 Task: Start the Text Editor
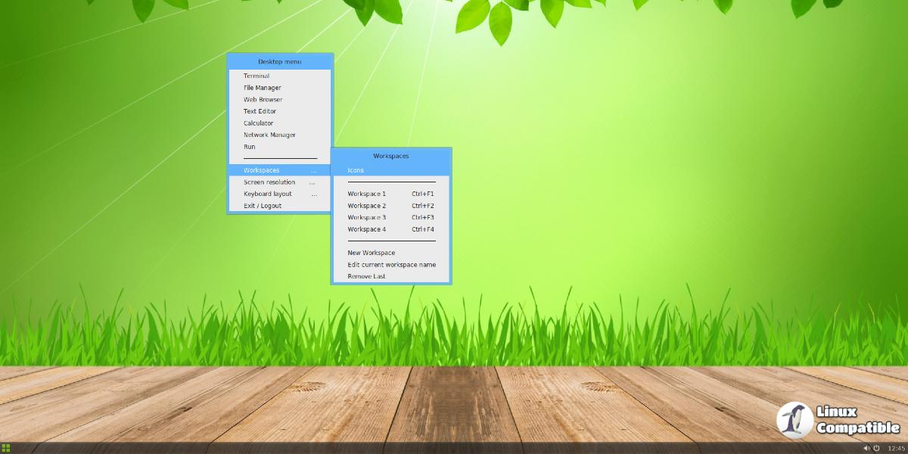click(260, 111)
